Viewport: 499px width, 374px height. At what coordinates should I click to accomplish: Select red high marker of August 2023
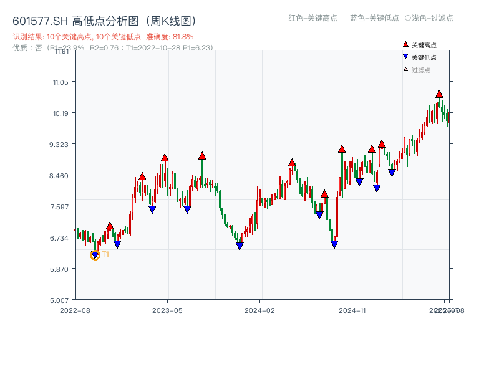coord(202,156)
